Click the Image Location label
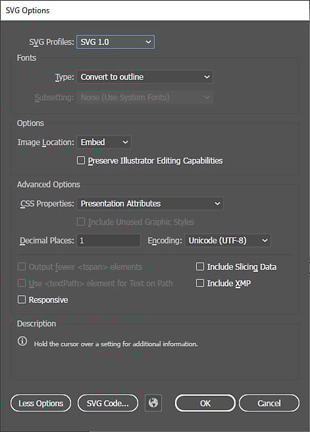Viewport: 310px width, 432px height. click(46, 142)
